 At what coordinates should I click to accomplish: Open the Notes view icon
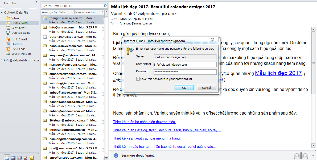(x=32, y=158)
